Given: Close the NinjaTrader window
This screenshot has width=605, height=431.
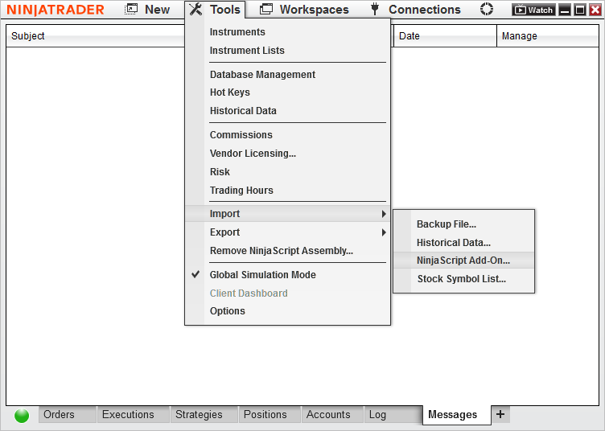Looking at the screenshot, I should (595, 10).
